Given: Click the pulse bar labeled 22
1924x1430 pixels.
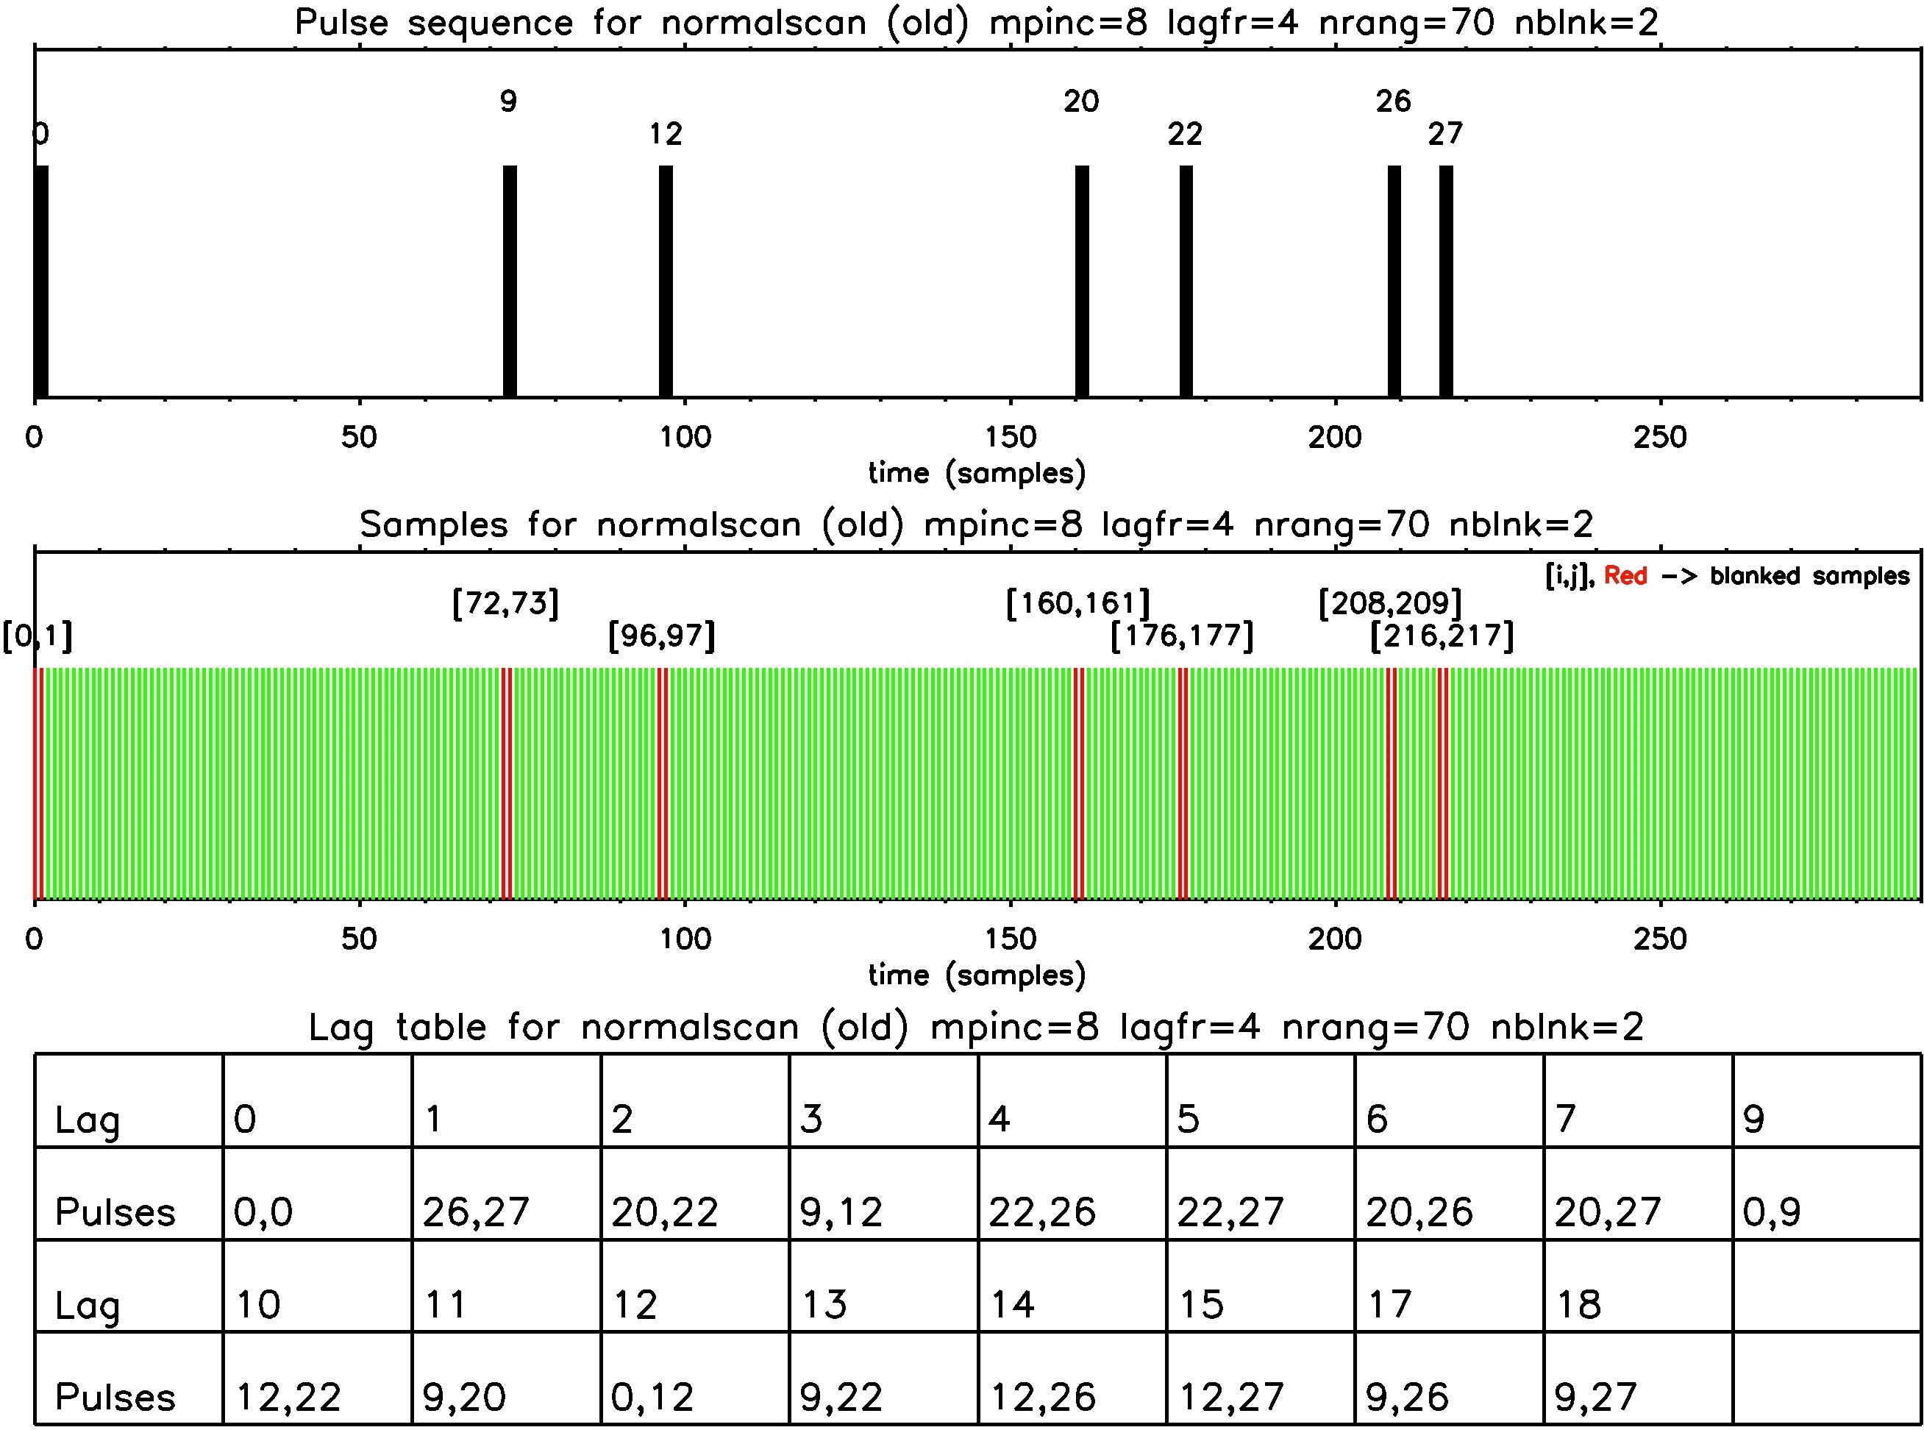Looking at the screenshot, I should click(1185, 281).
